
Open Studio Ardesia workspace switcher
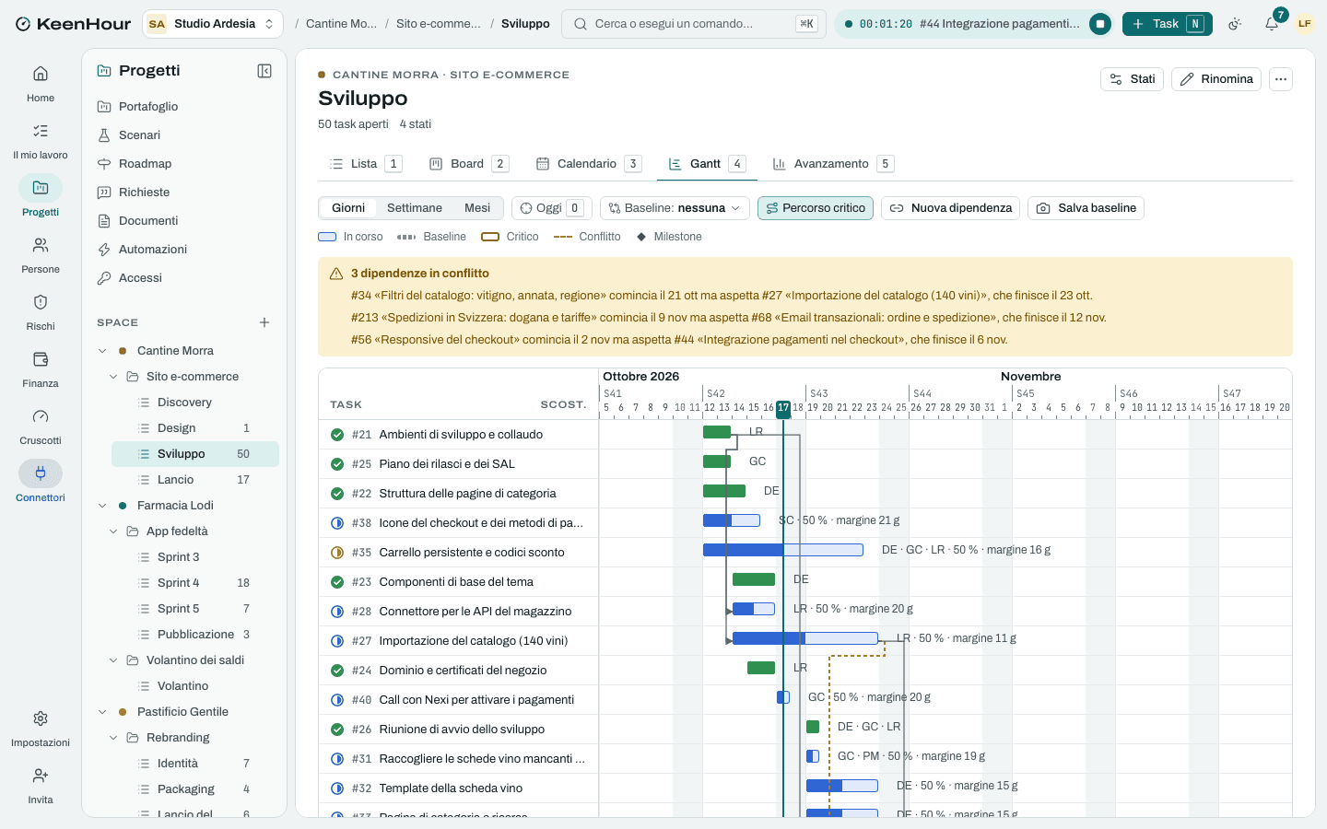pos(213,24)
